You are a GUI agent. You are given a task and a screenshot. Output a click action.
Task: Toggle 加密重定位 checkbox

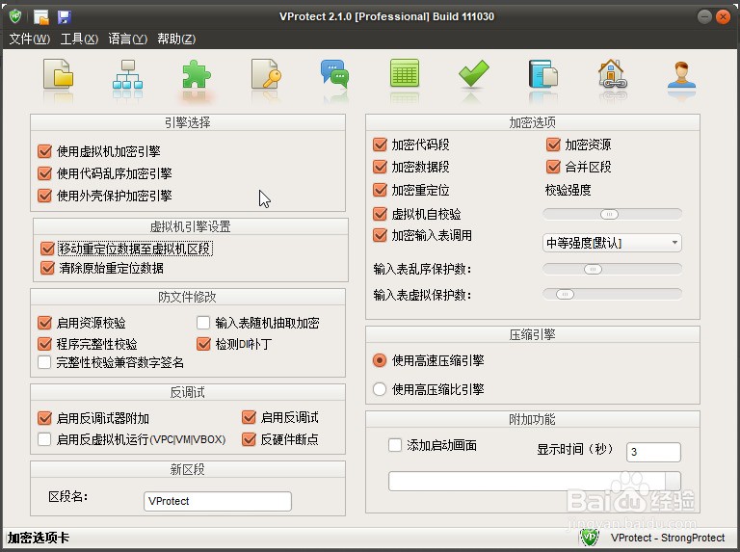click(x=380, y=190)
